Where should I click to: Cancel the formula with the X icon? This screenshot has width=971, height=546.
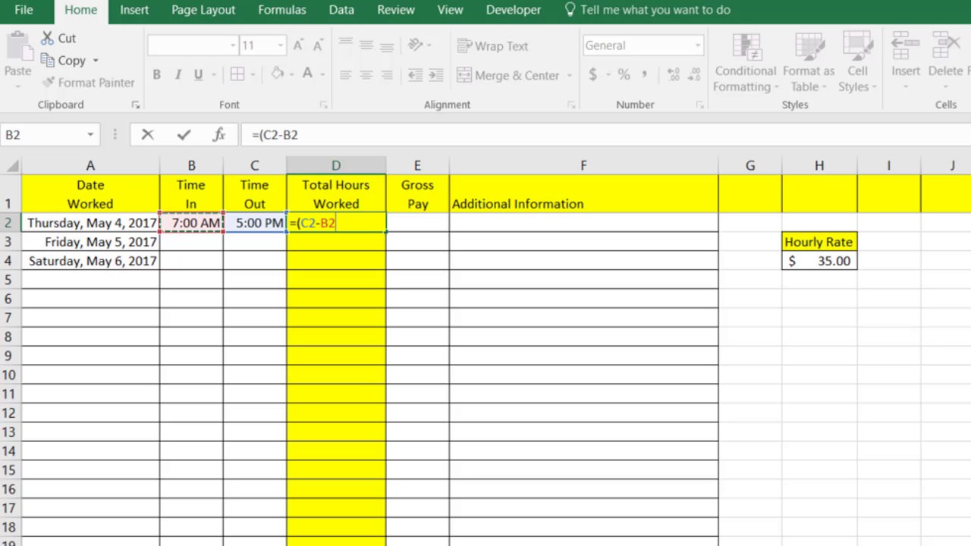[x=147, y=134]
